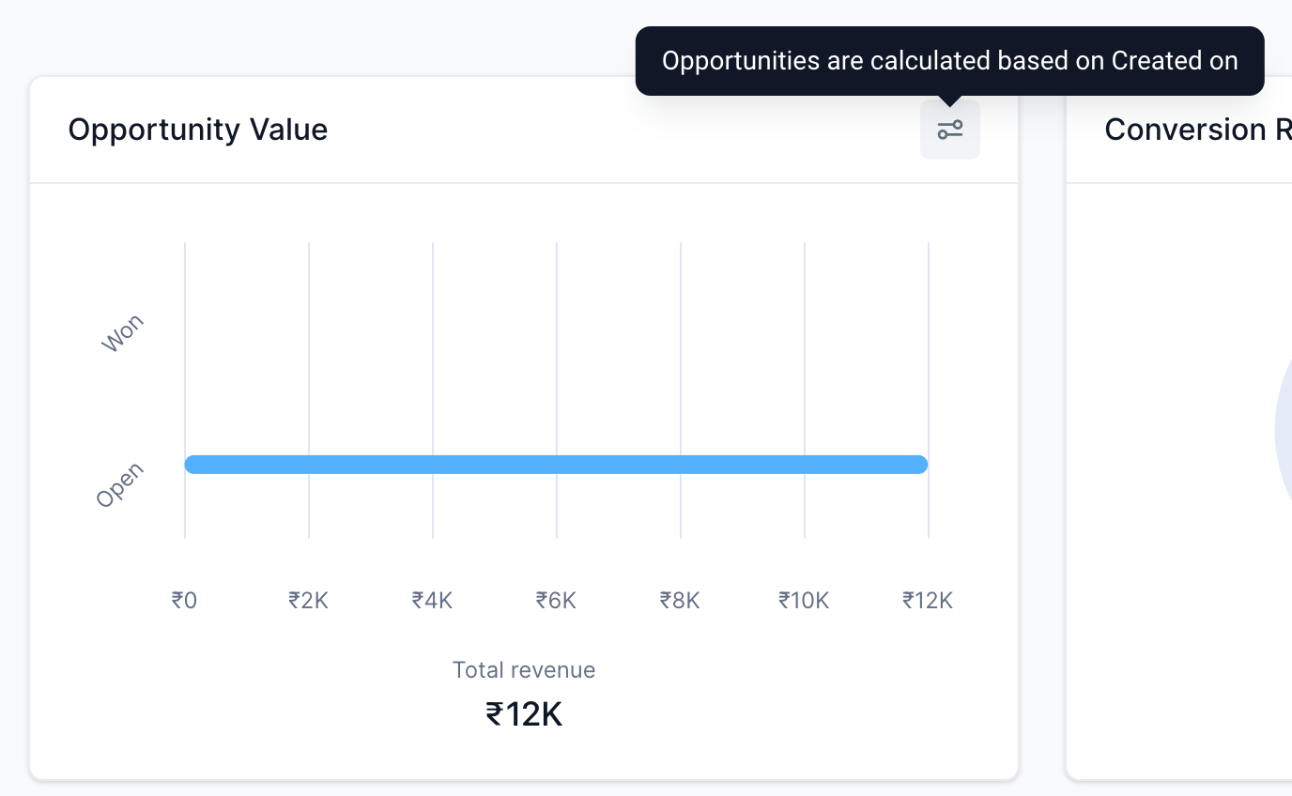Screen dimensions: 1292x796
Task: Open Opportunity Value filter settings icon
Action: tap(950, 130)
